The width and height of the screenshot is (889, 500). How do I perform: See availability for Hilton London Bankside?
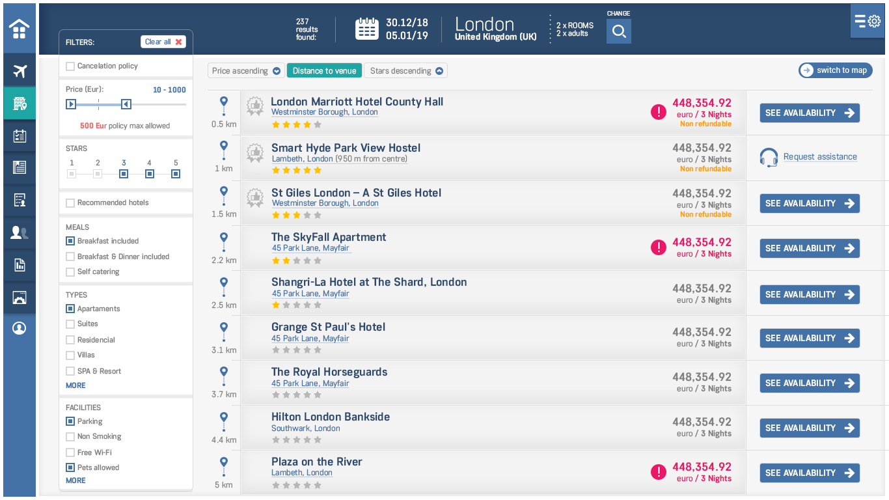[x=810, y=428]
